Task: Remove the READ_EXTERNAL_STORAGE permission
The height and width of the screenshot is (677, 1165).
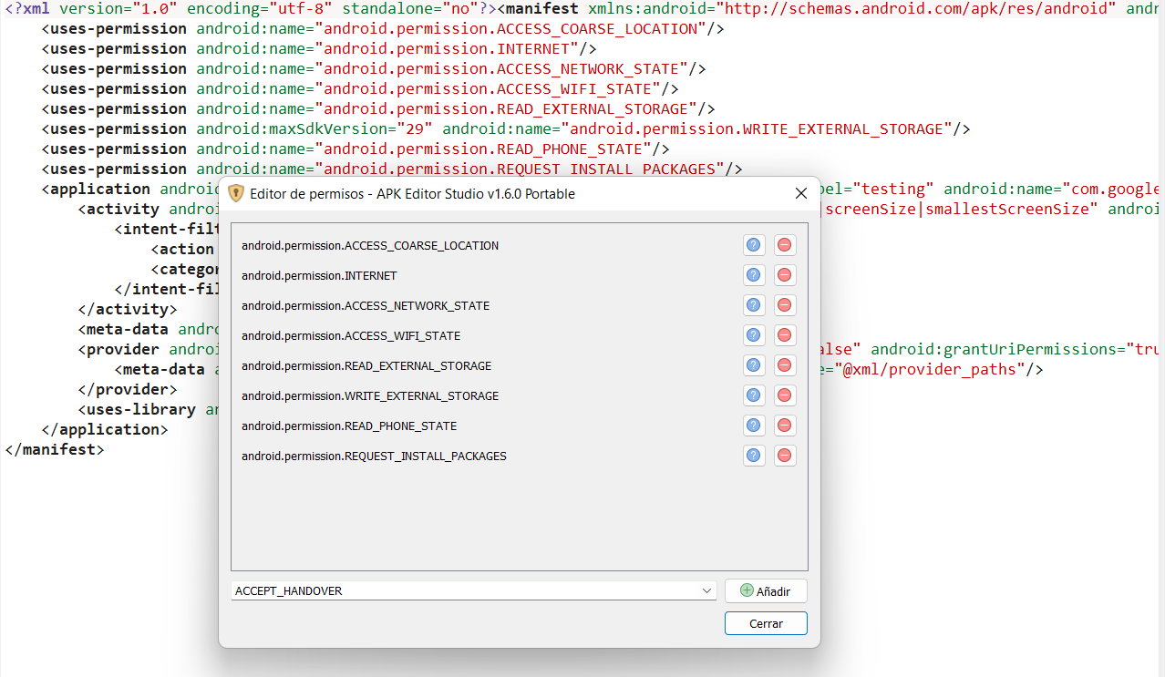Action: [784, 365]
